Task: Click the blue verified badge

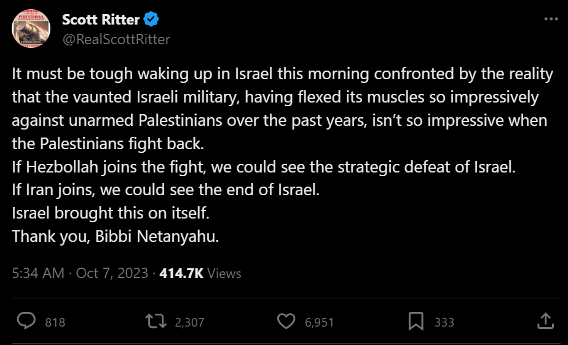Action: [151, 20]
